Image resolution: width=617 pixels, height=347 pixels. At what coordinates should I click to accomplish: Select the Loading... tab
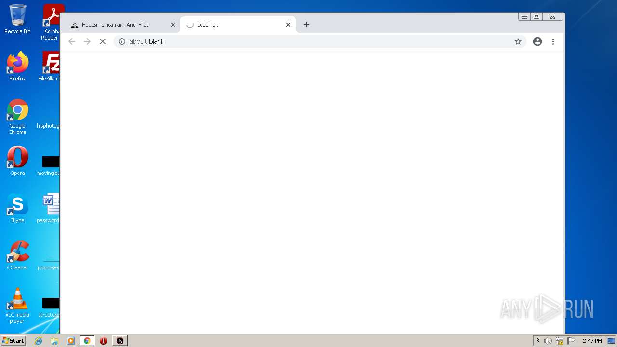pos(238,25)
